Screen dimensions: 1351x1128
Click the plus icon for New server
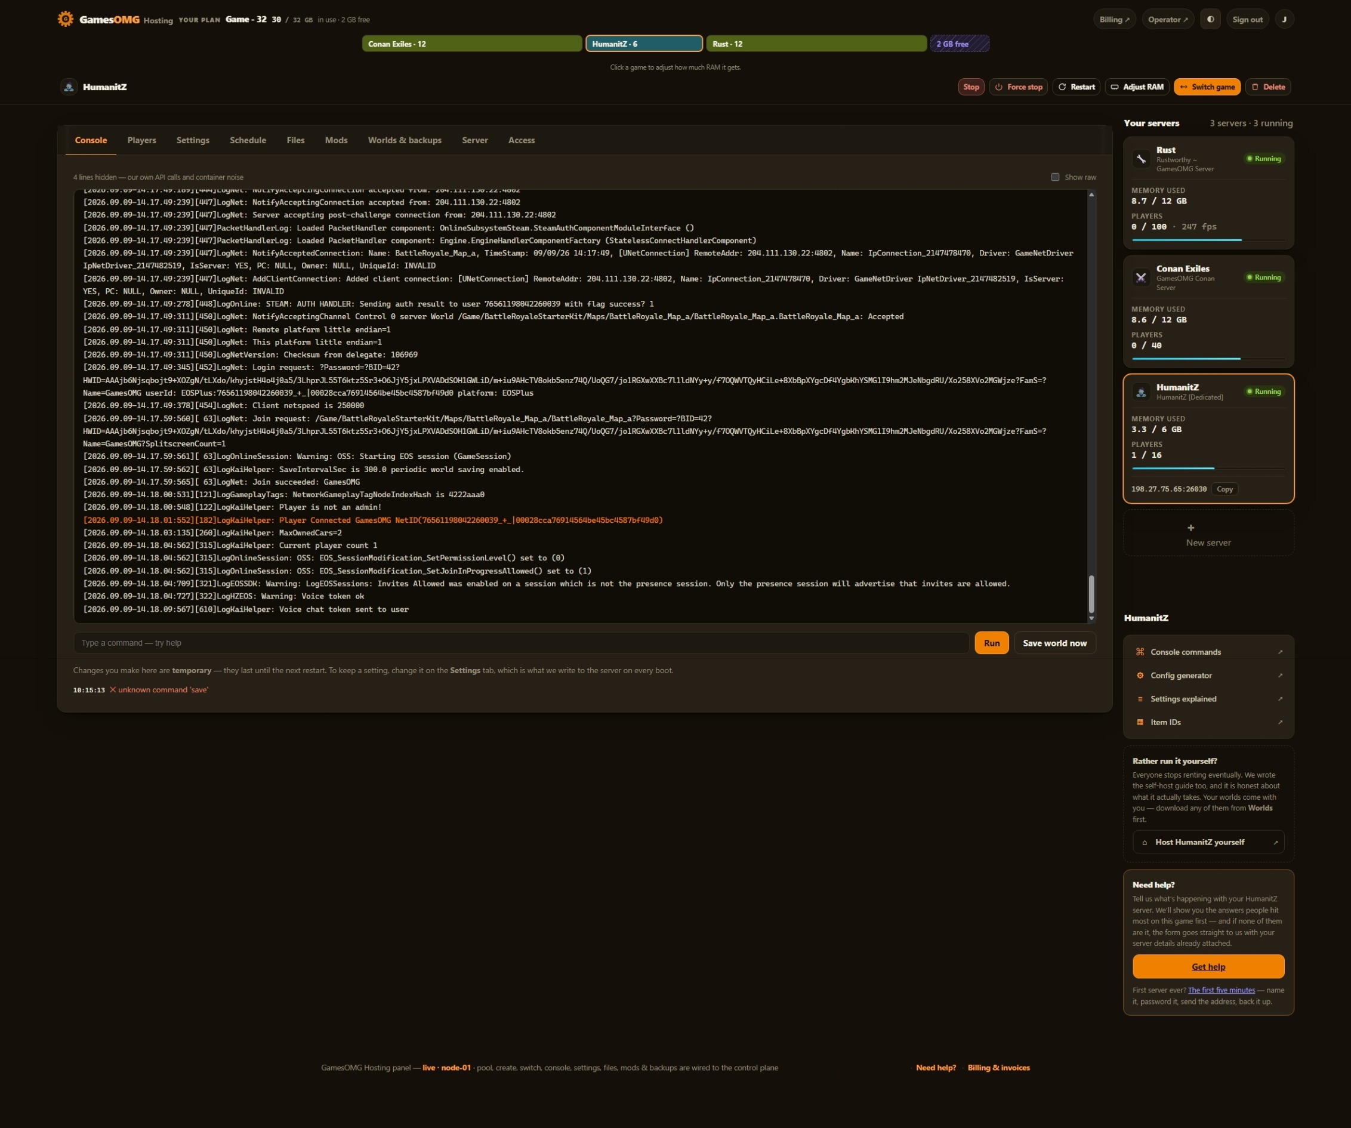pos(1191,528)
